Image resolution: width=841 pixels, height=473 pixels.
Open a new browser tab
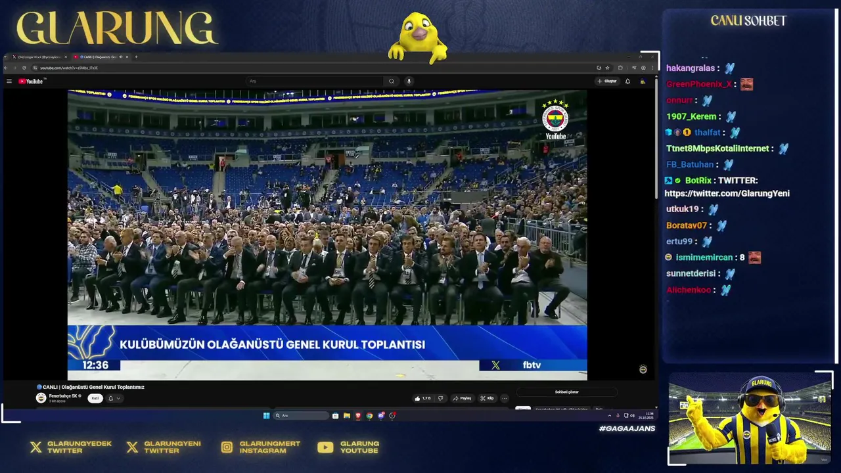(x=136, y=57)
